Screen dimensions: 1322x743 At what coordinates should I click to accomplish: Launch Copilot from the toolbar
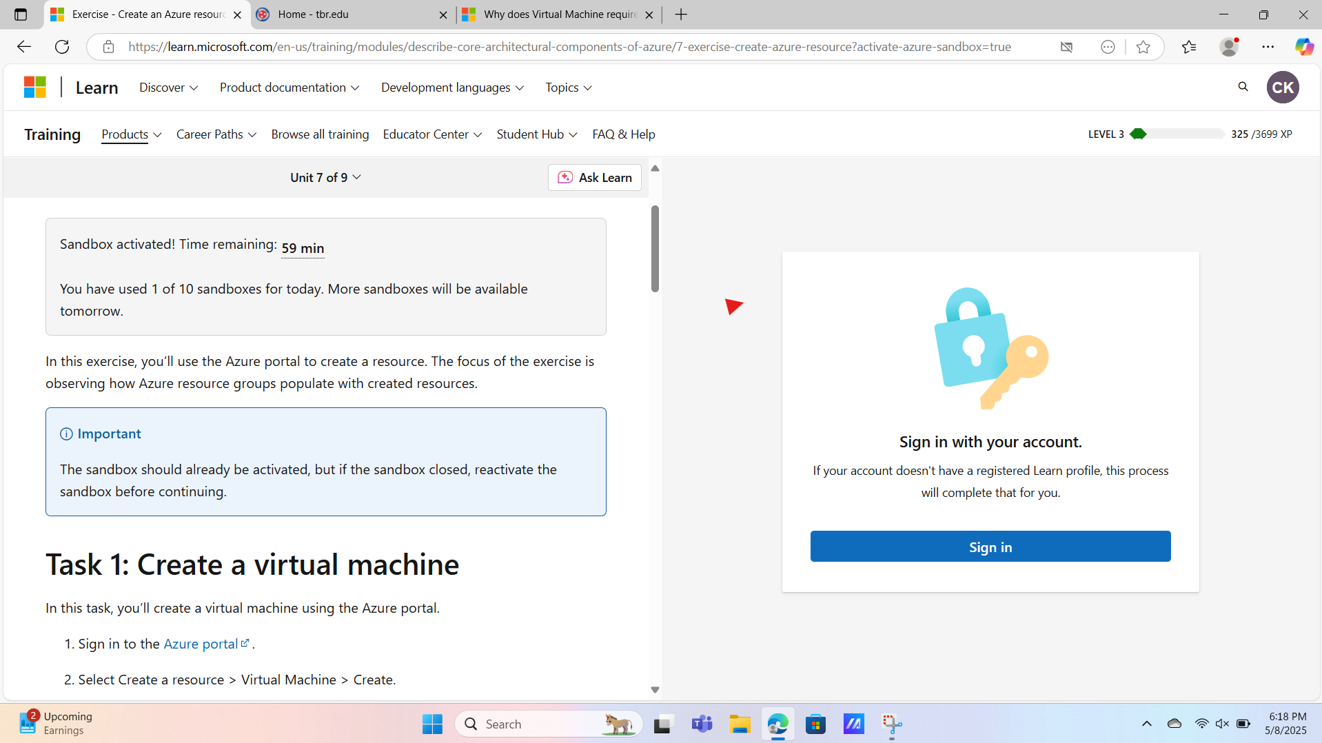pyautogui.click(x=1304, y=47)
